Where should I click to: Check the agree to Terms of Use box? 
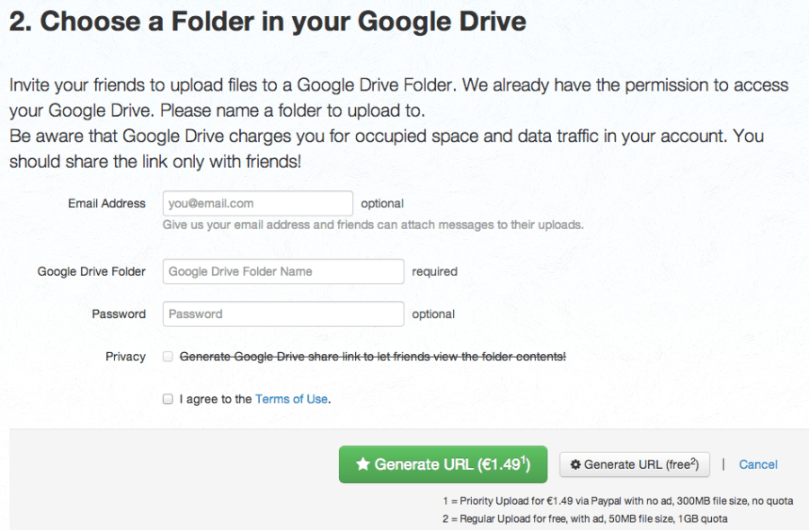168,399
